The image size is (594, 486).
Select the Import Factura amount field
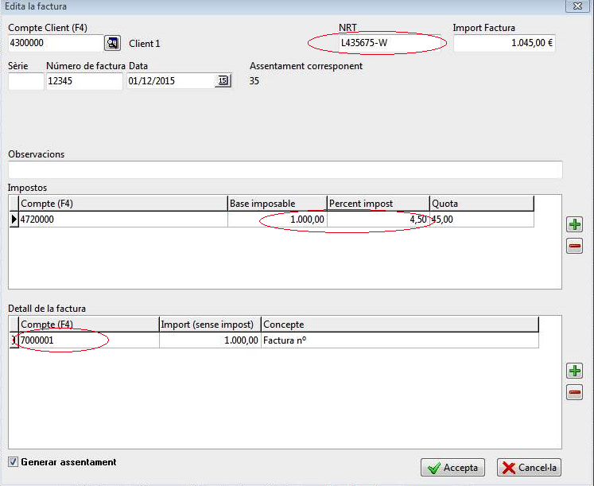click(x=504, y=43)
